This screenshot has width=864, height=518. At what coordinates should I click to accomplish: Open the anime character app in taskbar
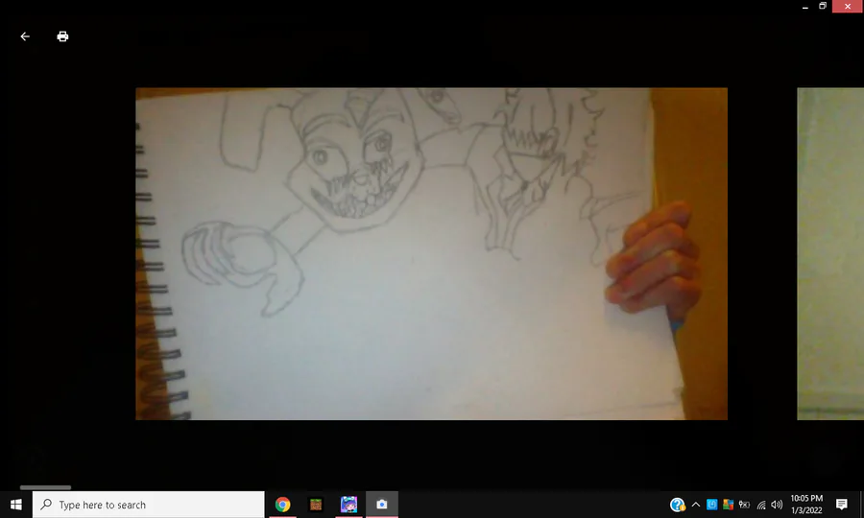coord(348,505)
